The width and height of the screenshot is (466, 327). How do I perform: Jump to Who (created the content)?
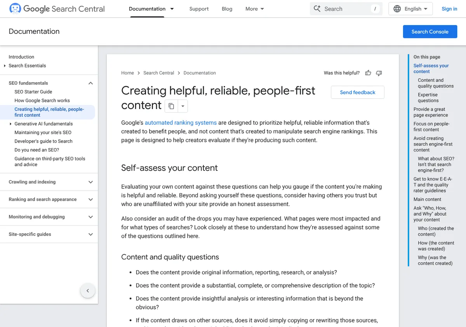[x=436, y=231]
